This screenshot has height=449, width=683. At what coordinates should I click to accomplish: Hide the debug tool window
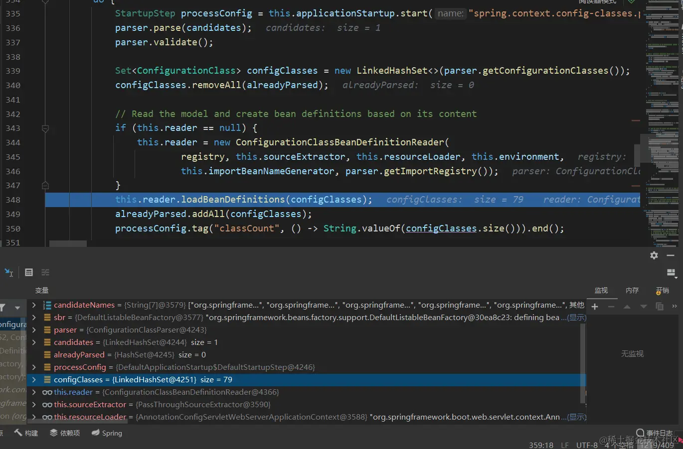coord(671,255)
